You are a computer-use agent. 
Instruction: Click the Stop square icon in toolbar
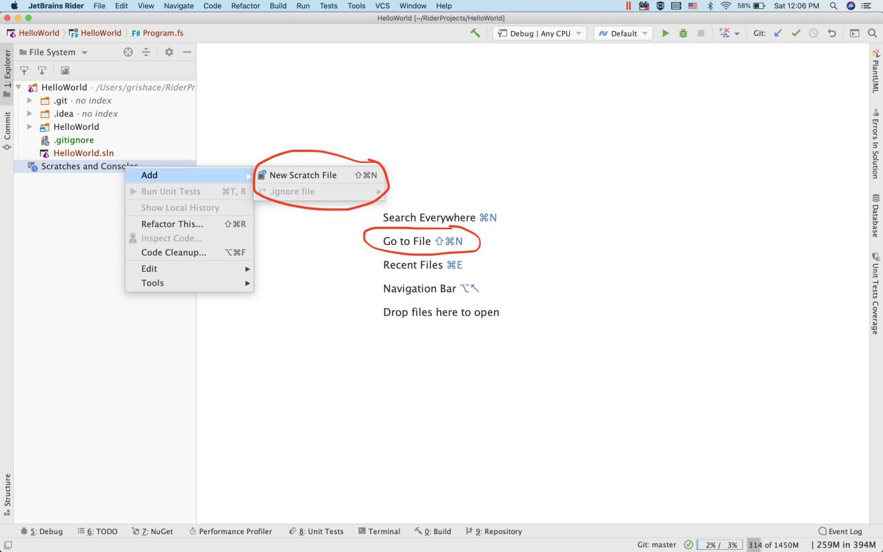701,33
